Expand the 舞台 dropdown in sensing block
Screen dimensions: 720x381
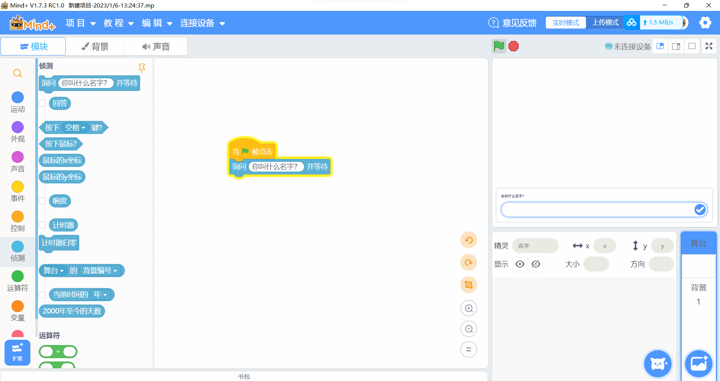(x=53, y=270)
